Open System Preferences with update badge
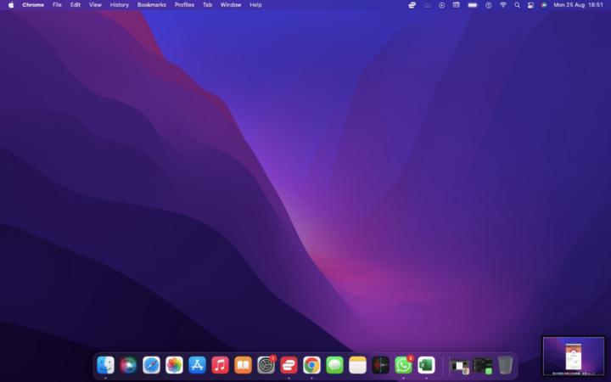The image size is (611, 382). tap(266, 365)
